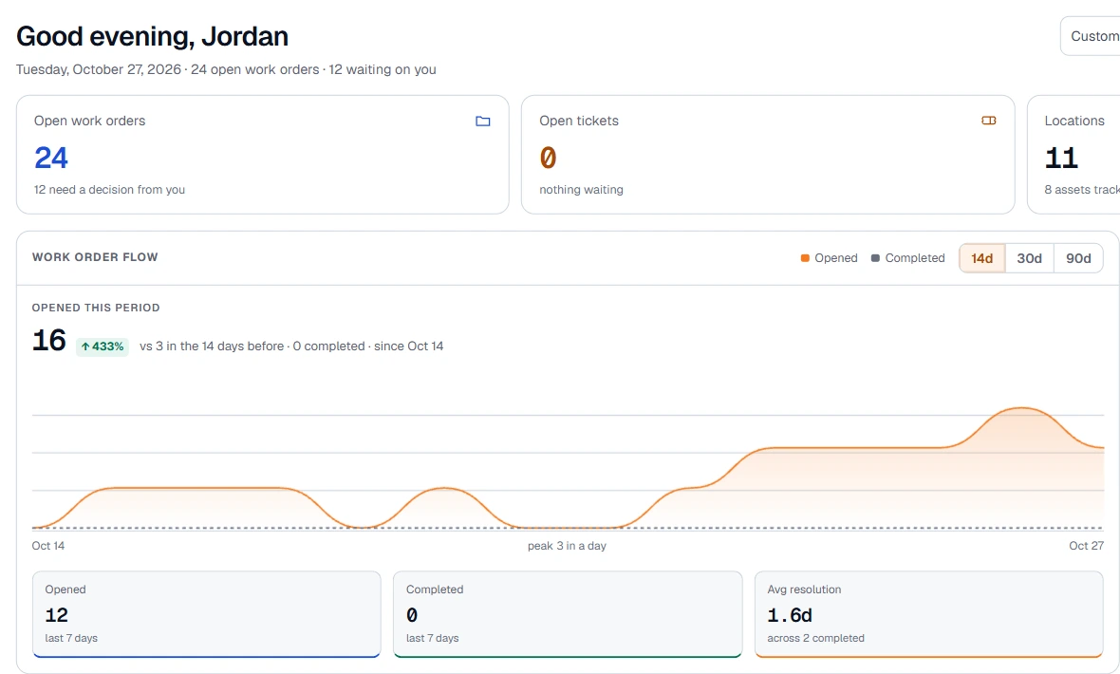Open the Locations card
This screenshot has width=1120, height=674.
point(1073,155)
